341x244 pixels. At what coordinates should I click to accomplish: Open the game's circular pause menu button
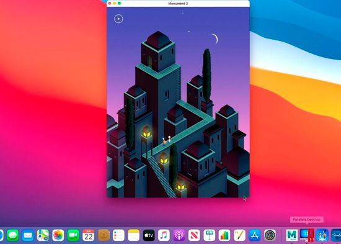(x=118, y=19)
